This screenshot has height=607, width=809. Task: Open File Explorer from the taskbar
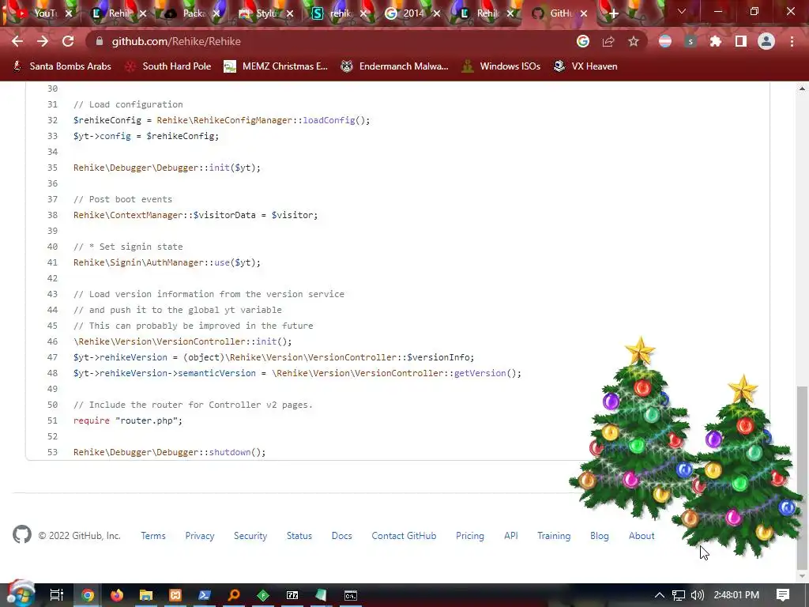(146, 595)
